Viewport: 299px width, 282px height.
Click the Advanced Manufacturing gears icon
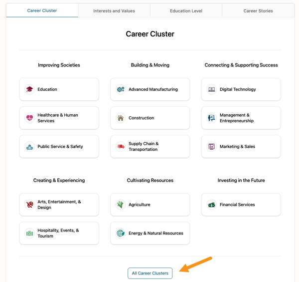point(121,89)
